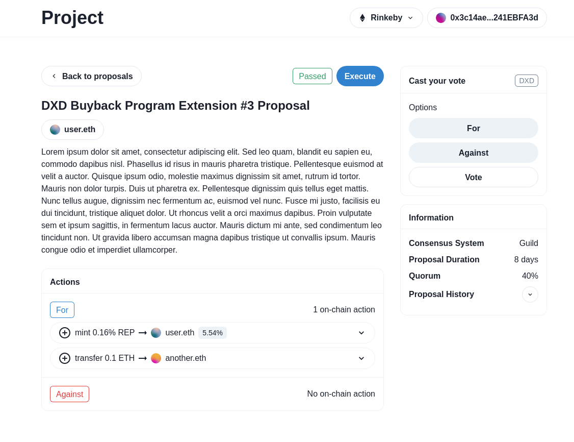Click the wallet avatar beside 0x3c14ae address

[x=441, y=18]
